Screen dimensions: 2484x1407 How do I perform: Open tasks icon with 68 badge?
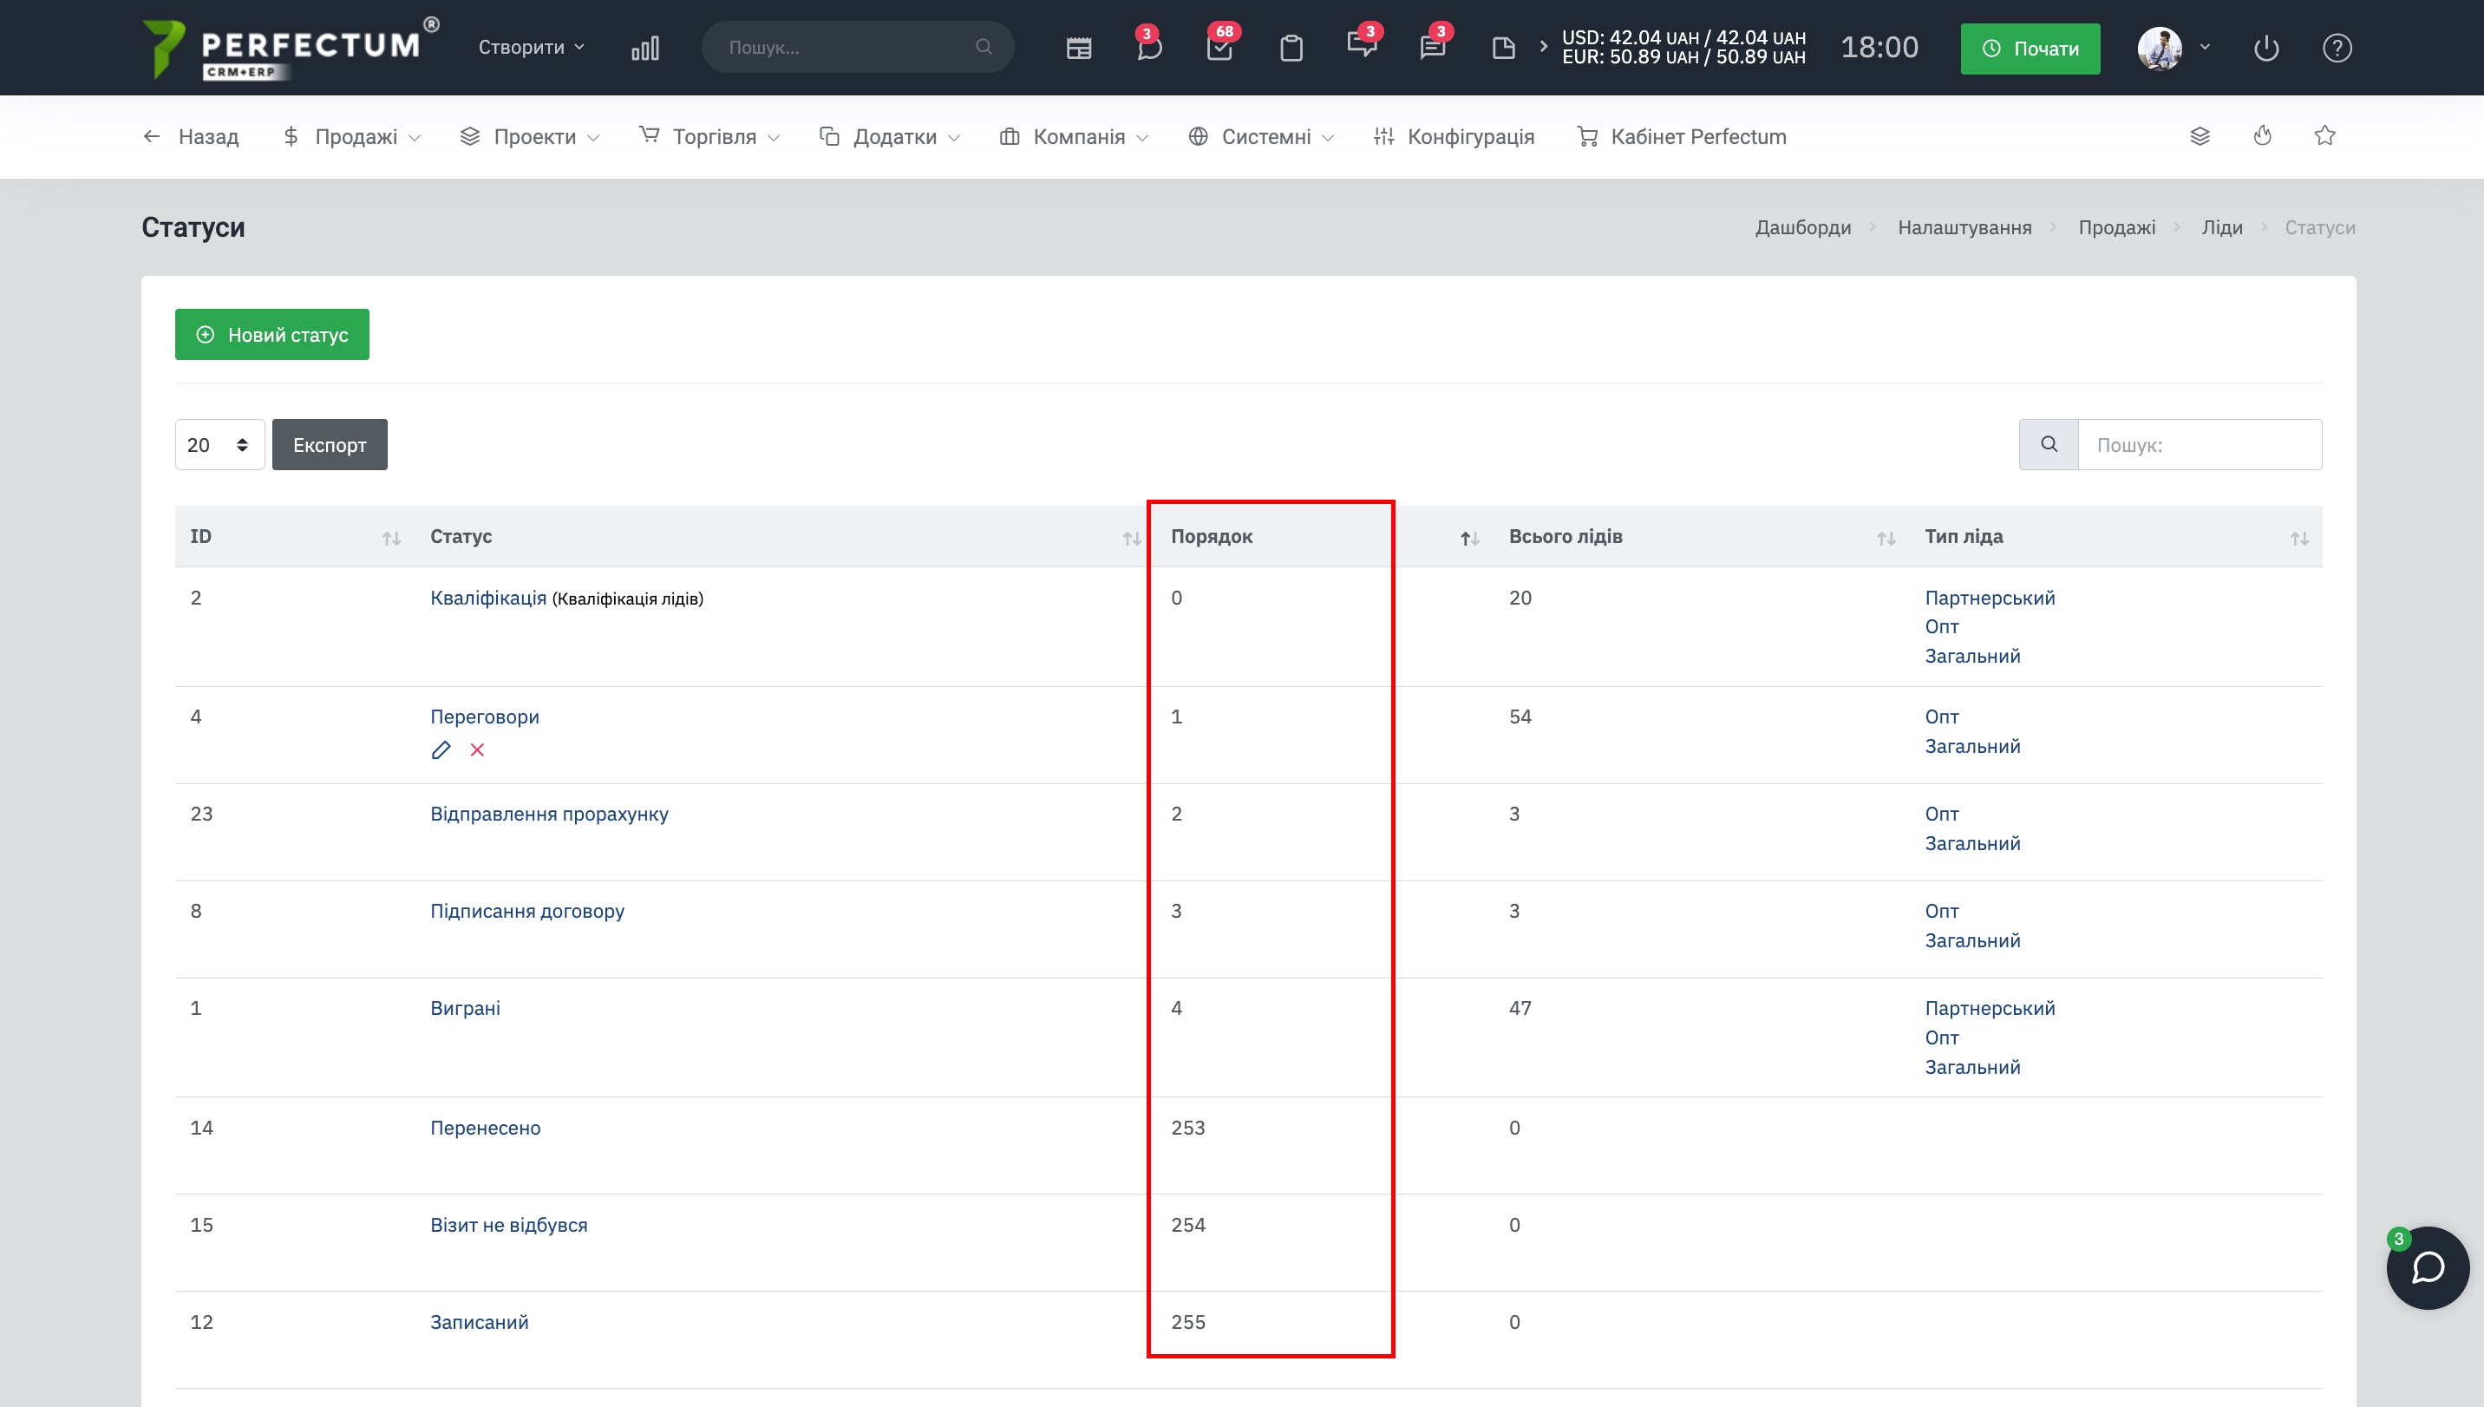point(1220,46)
